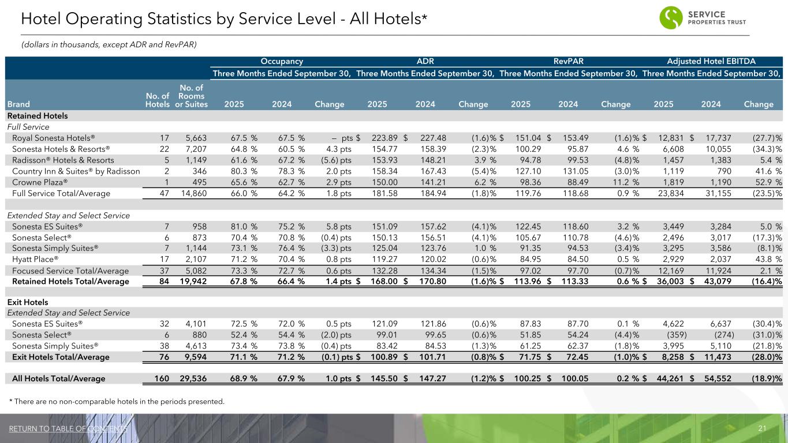Click the non-comparable hotels footnote text
788x443 pixels.
[x=115, y=401]
